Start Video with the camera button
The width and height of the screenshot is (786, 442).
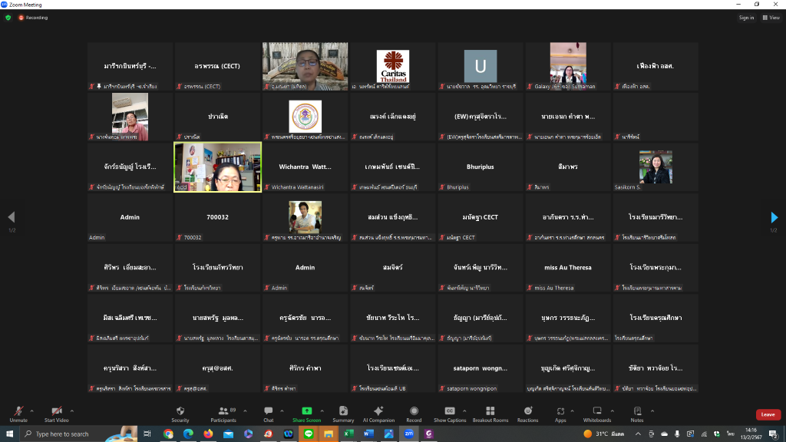56,414
